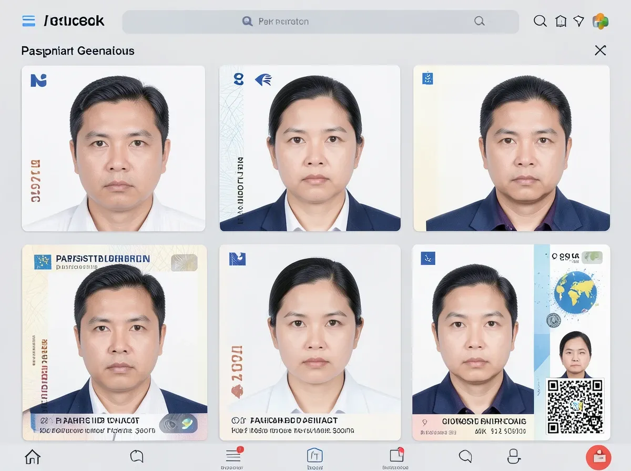Open the blue hamburger menu
Image resolution: width=631 pixels, height=471 pixels.
[x=28, y=21]
